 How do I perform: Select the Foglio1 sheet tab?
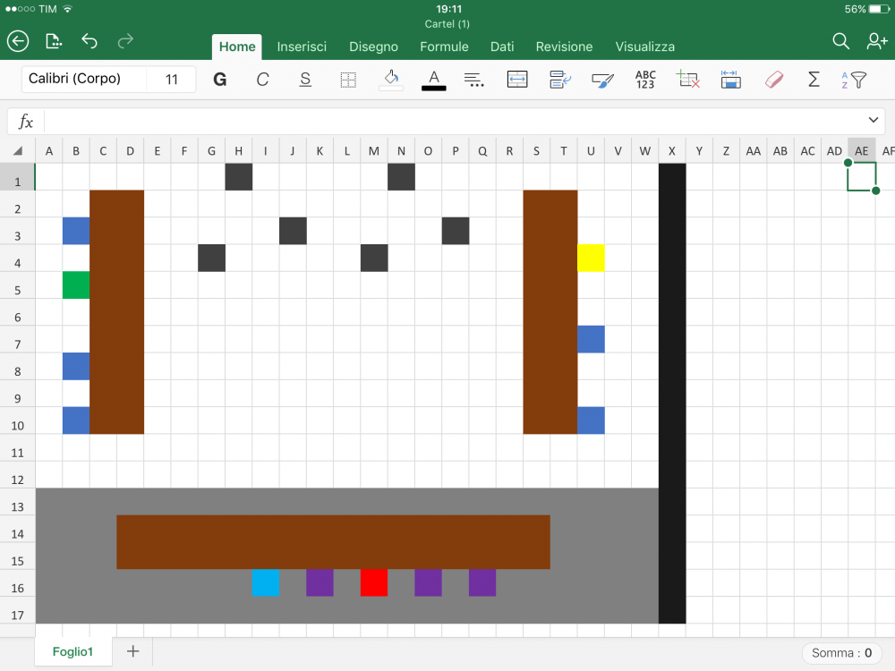click(x=72, y=651)
